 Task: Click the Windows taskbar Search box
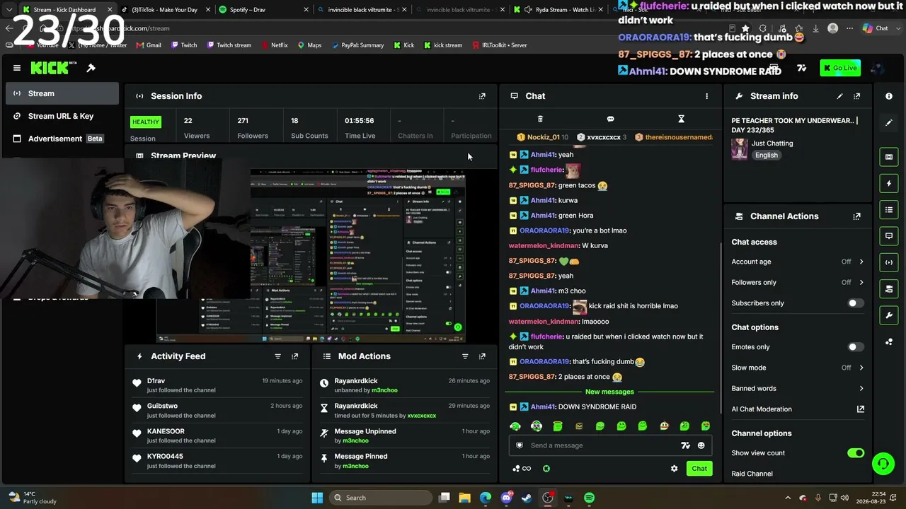pos(379,498)
